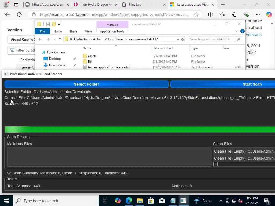
Task: Open Edge split screen icon
Action: click(210, 14)
